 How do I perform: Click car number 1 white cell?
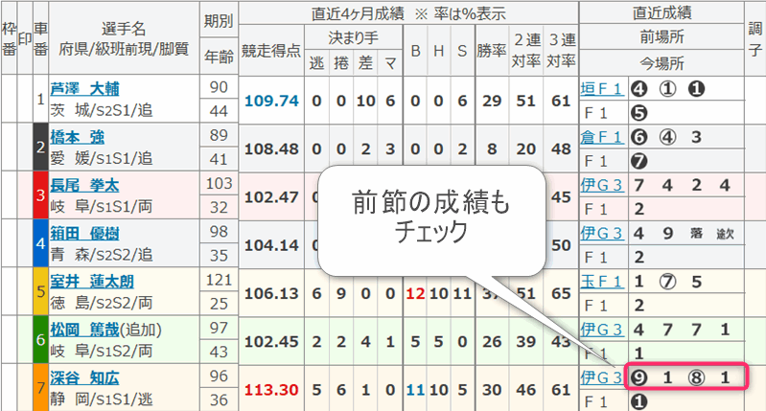tap(41, 99)
